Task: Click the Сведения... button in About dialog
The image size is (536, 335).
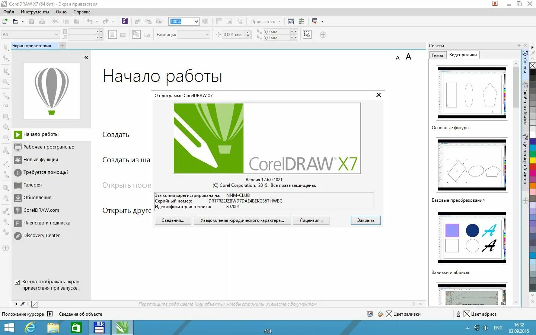Action: (173, 220)
